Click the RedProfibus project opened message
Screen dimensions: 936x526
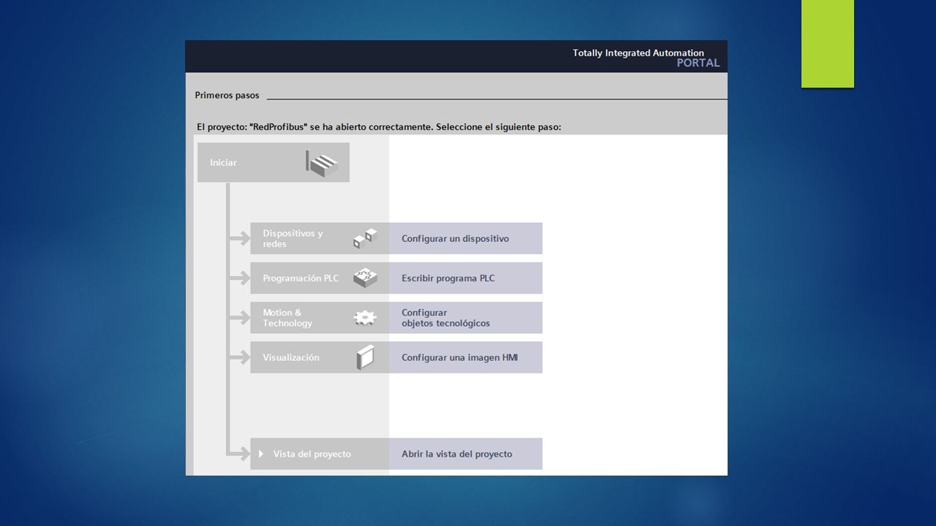point(379,126)
